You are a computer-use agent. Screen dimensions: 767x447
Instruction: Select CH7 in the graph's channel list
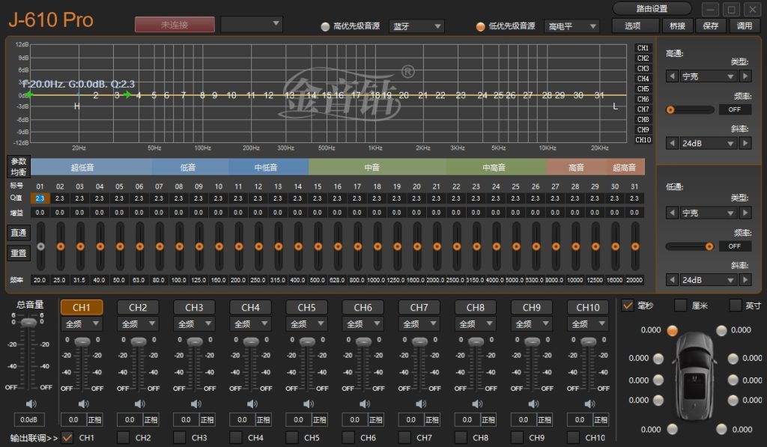pos(643,109)
